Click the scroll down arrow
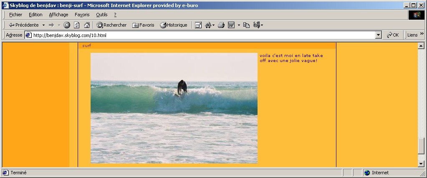Viewport: 427px width, 178px height. (x=421, y=164)
